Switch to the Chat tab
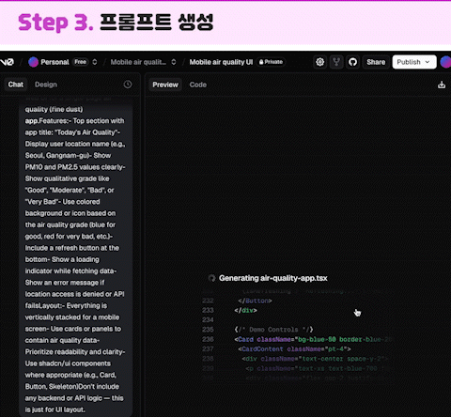The width and height of the screenshot is (451, 417). [16, 85]
